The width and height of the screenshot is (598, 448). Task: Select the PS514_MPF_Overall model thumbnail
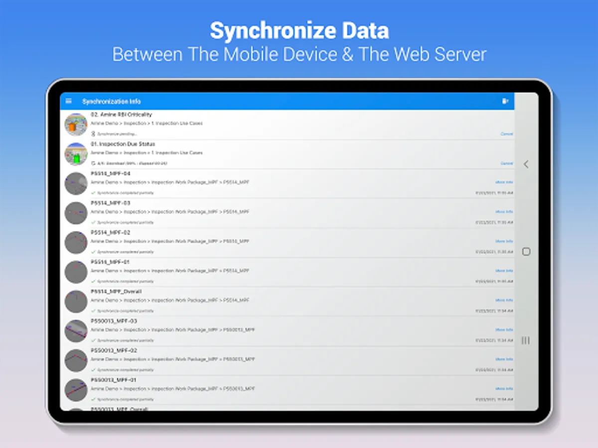76,302
